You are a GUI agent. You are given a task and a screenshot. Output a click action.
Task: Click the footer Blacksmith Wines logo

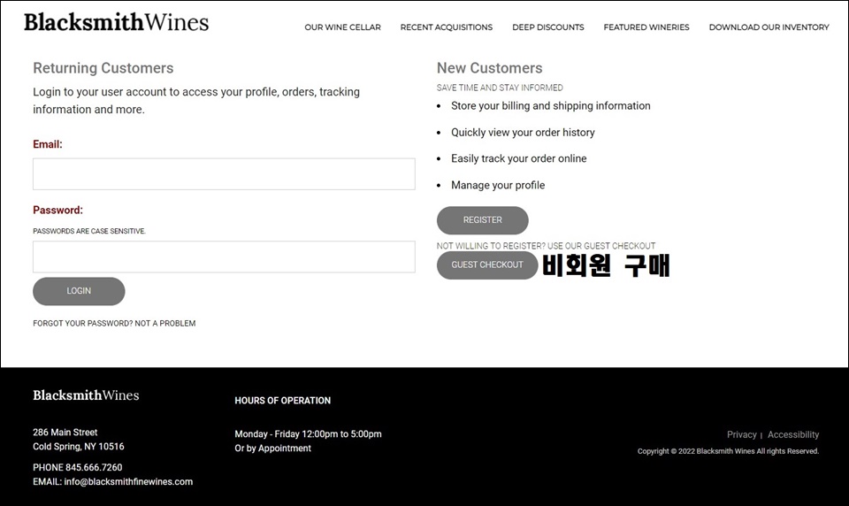pyautogui.click(x=86, y=395)
